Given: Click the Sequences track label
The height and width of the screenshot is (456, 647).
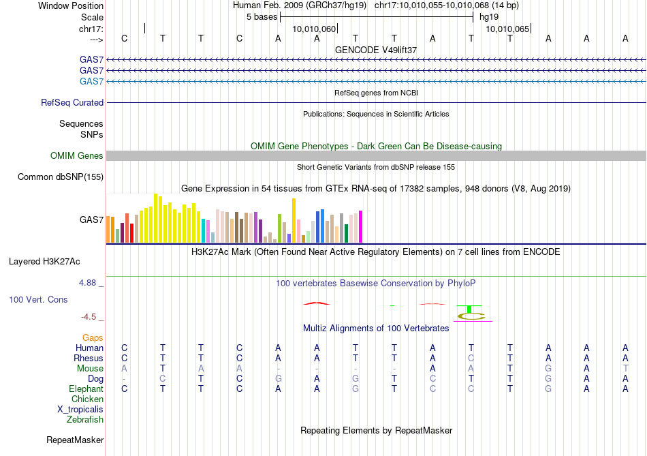Looking at the screenshot, I should pyautogui.click(x=81, y=124).
